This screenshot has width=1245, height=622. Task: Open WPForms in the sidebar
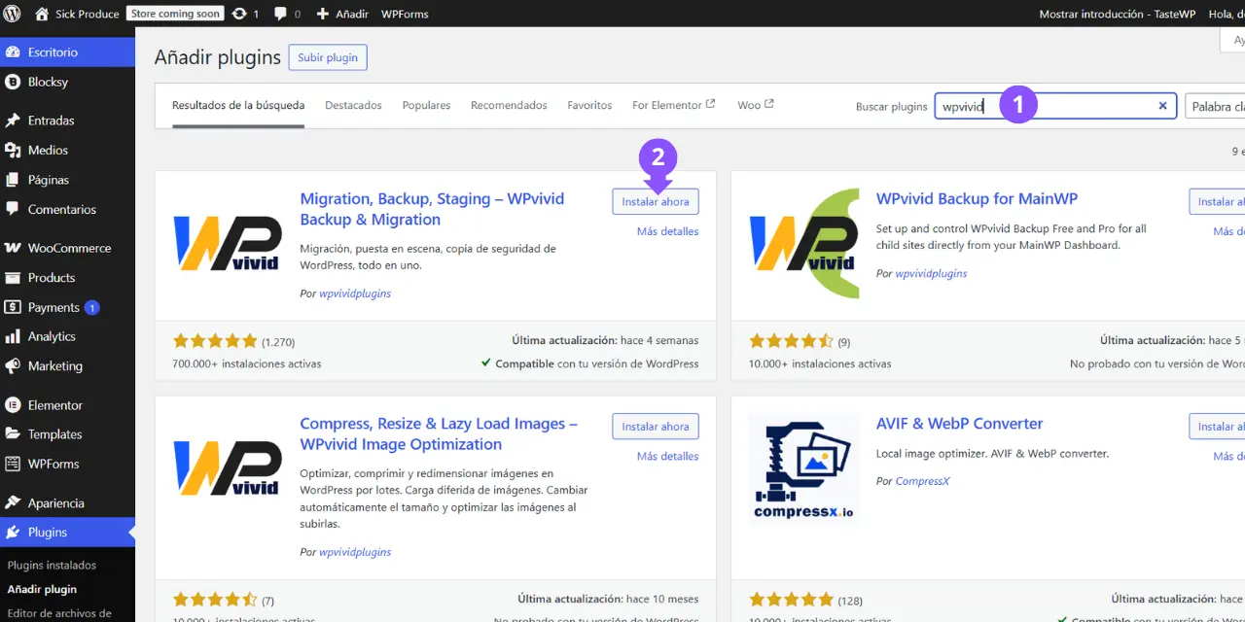(x=67, y=464)
